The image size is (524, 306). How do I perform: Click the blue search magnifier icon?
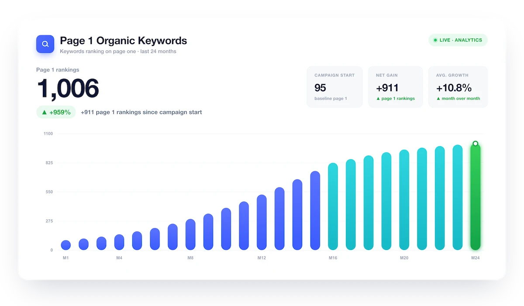pos(45,44)
